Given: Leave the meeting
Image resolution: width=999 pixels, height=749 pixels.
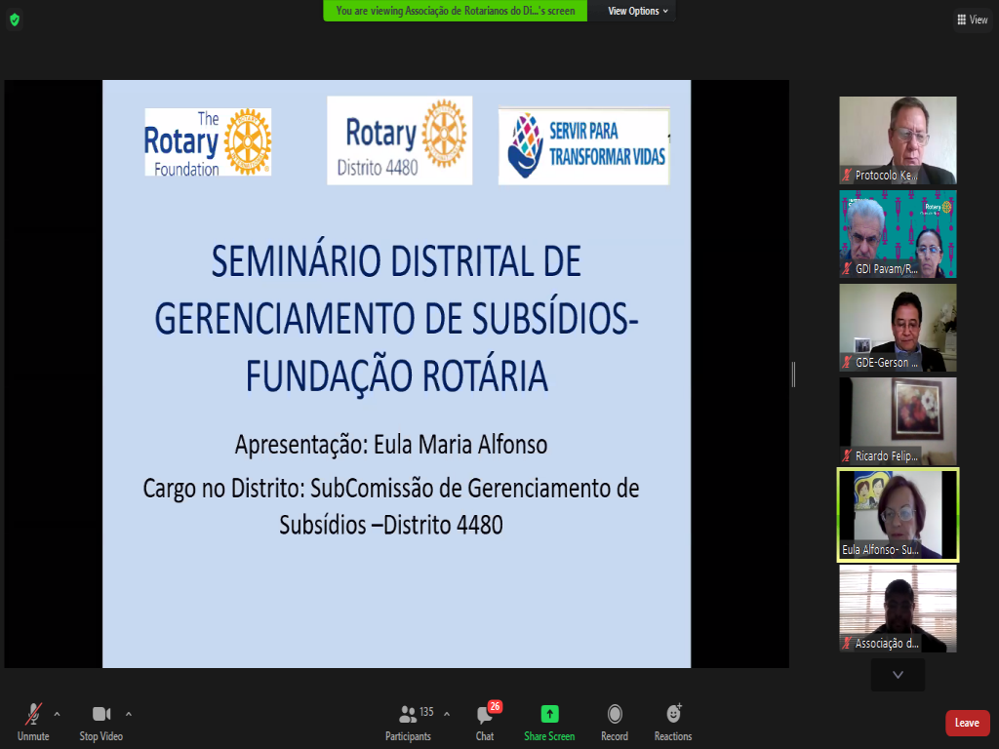Looking at the screenshot, I should 967,723.
